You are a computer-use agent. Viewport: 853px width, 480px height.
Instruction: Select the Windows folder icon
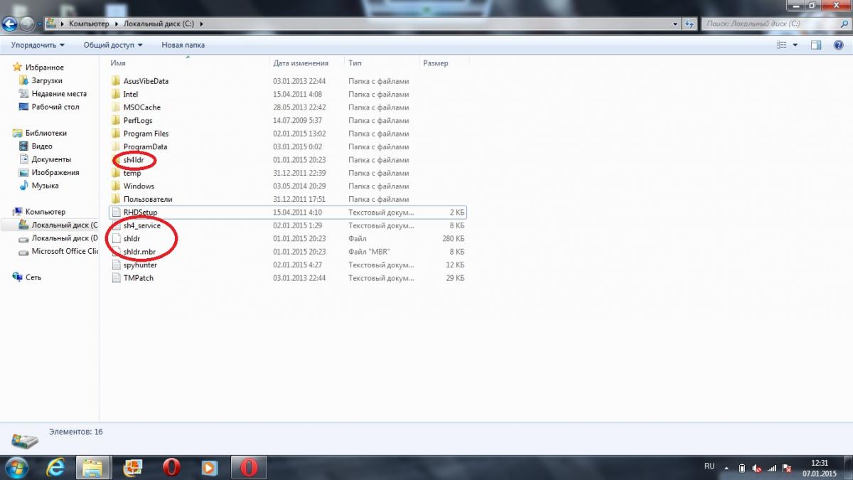pos(117,186)
